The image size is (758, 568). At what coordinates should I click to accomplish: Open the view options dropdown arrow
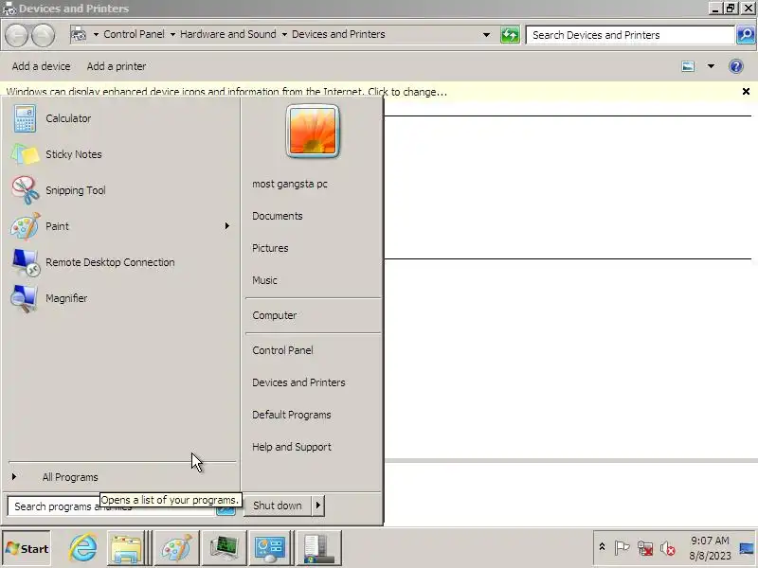[711, 66]
